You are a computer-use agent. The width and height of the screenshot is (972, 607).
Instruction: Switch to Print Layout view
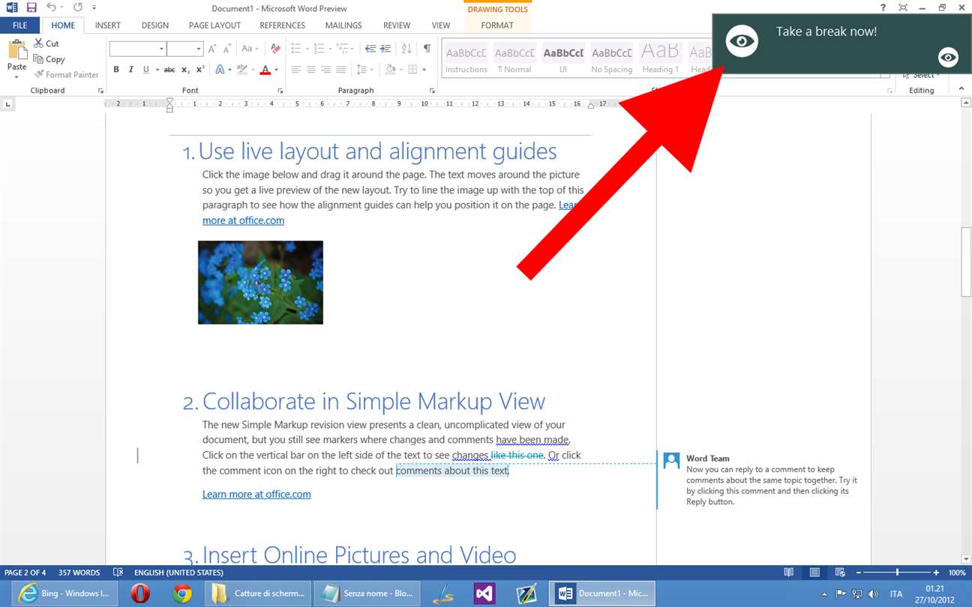click(x=814, y=573)
